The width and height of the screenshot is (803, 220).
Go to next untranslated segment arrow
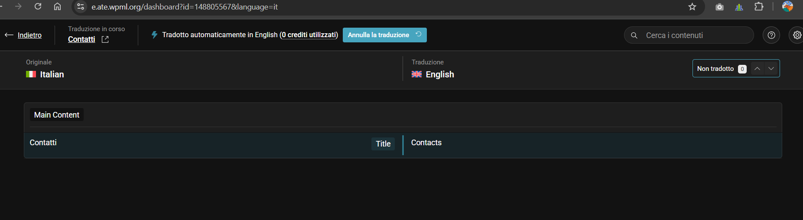pyautogui.click(x=771, y=69)
